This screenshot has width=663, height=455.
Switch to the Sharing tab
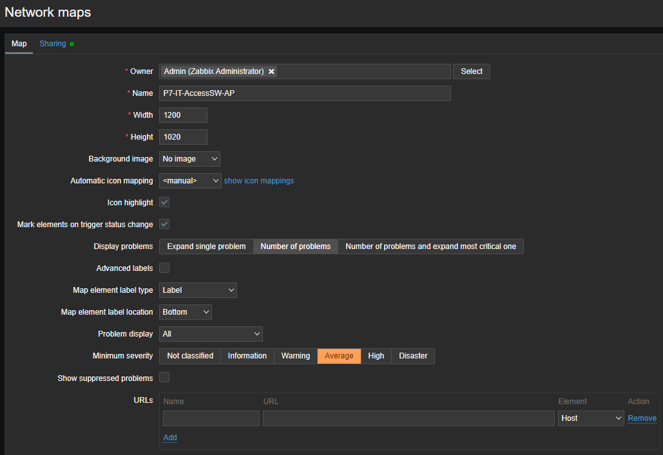coord(53,44)
